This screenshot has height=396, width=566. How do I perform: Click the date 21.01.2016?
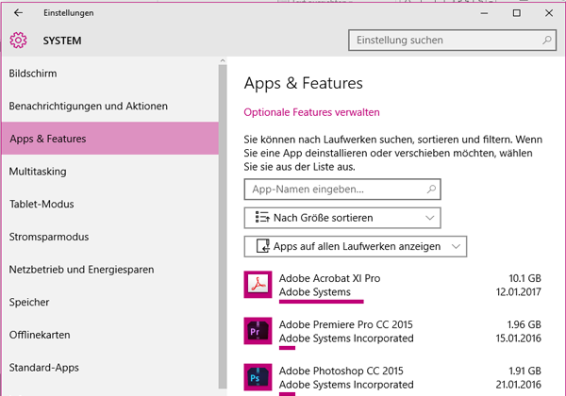coord(518,385)
